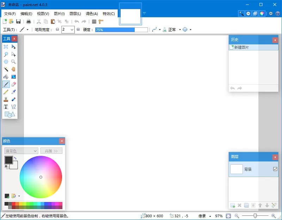Select the 新建图片 history entry
Image resolution: width=282 pixels, height=220 pixels.
(253, 47)
